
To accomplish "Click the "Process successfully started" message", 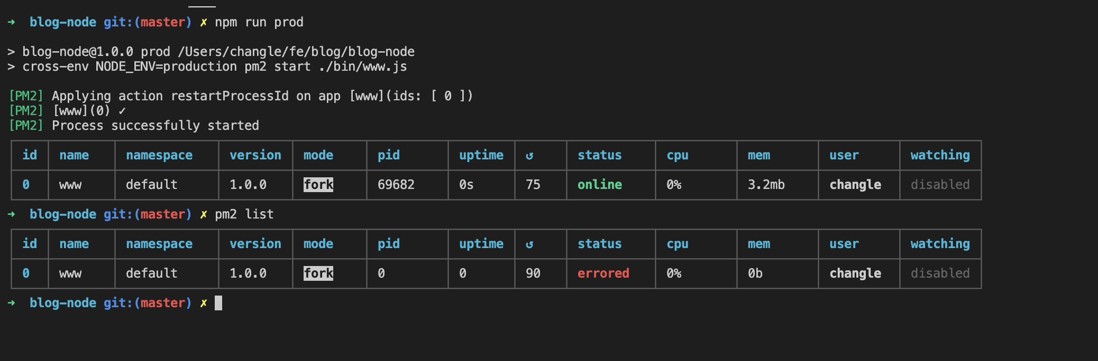I will [x=155, y=126].
